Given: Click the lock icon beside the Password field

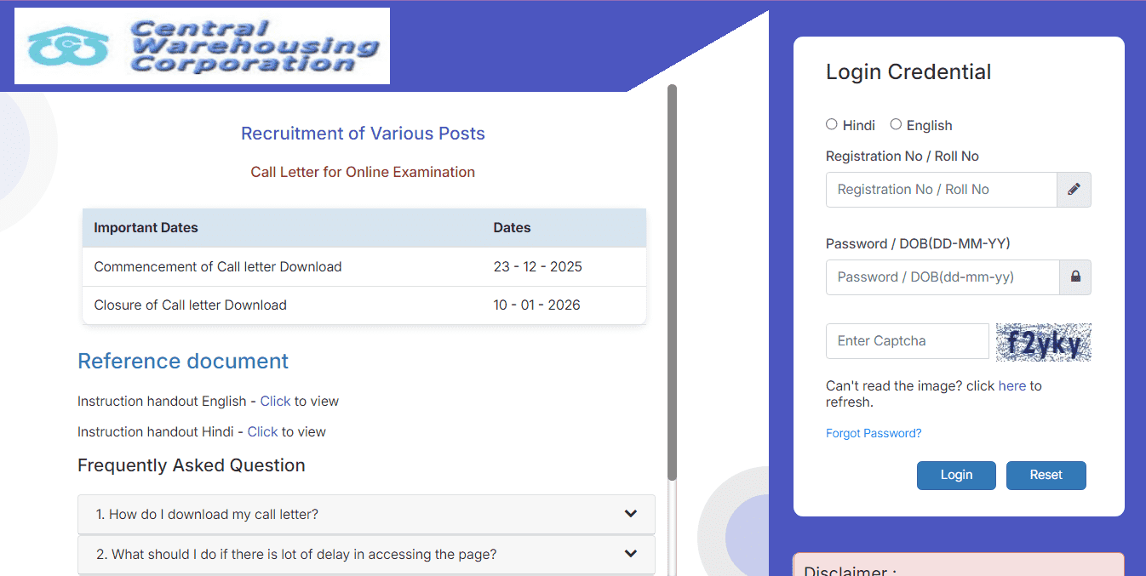Looking at the screenshot, I should click(x=1074, y=277).
